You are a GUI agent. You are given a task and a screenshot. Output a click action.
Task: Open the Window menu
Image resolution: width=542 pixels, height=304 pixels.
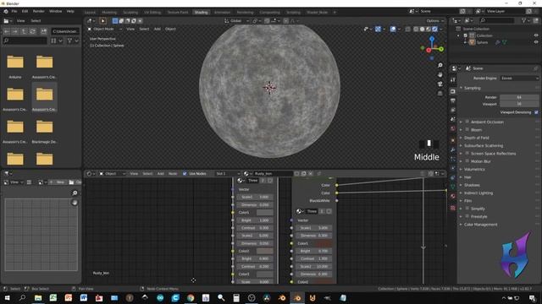click(x=55, y=11)
